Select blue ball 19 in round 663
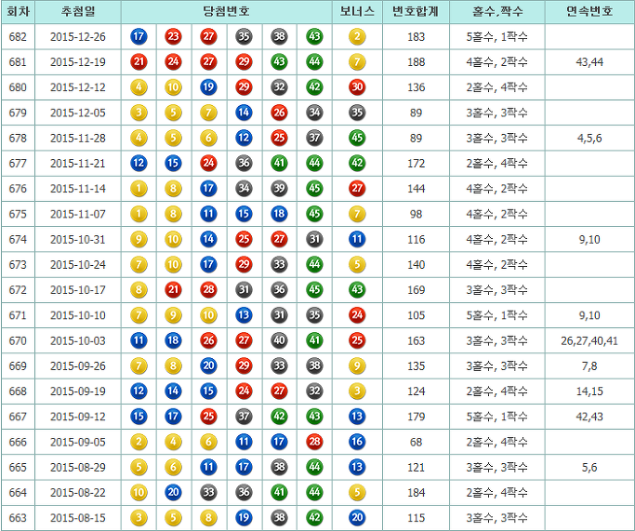This screenshot has height=531, width=635. click(x=244, y=518)
